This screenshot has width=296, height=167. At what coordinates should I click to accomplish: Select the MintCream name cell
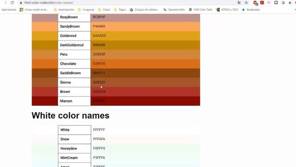point(74,158)
